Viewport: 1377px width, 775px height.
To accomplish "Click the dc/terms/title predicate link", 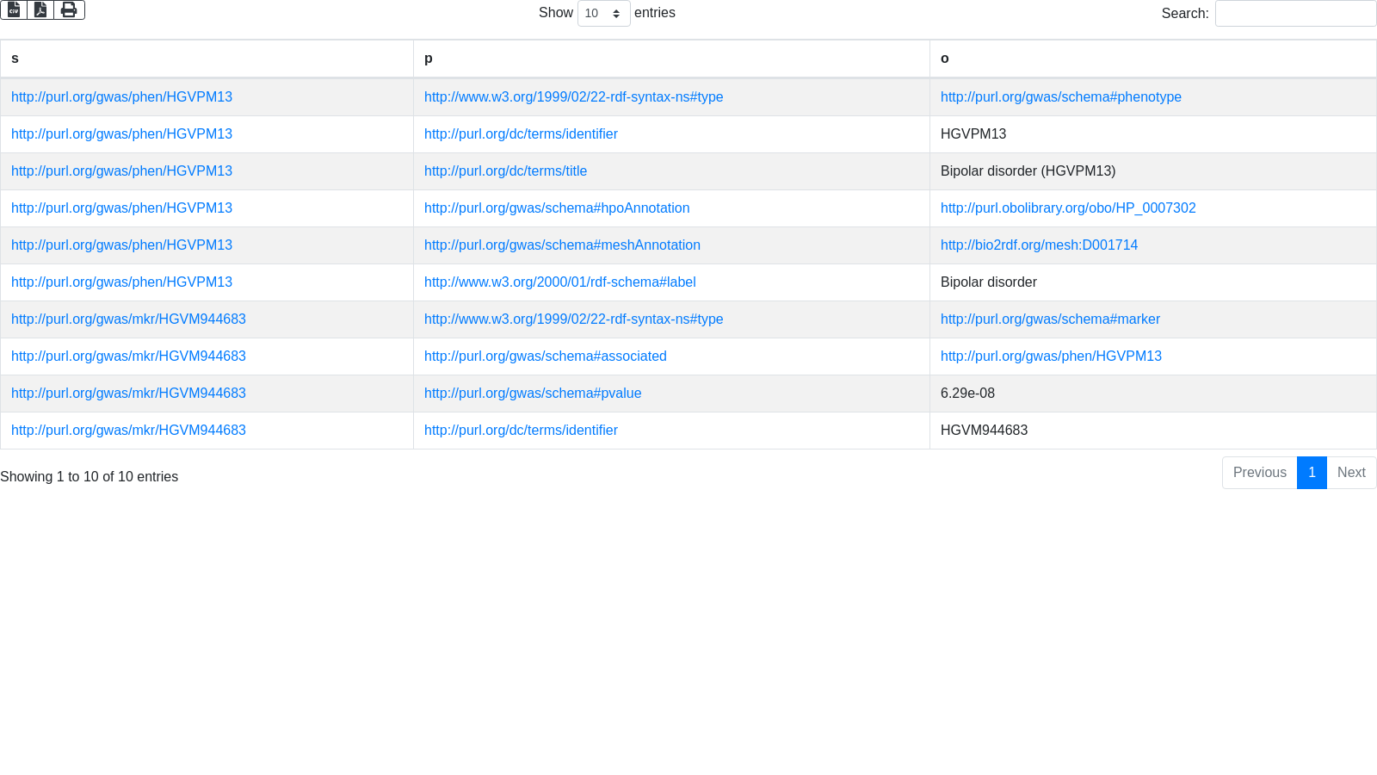I will pyautogui.click(x=505, y=171).
